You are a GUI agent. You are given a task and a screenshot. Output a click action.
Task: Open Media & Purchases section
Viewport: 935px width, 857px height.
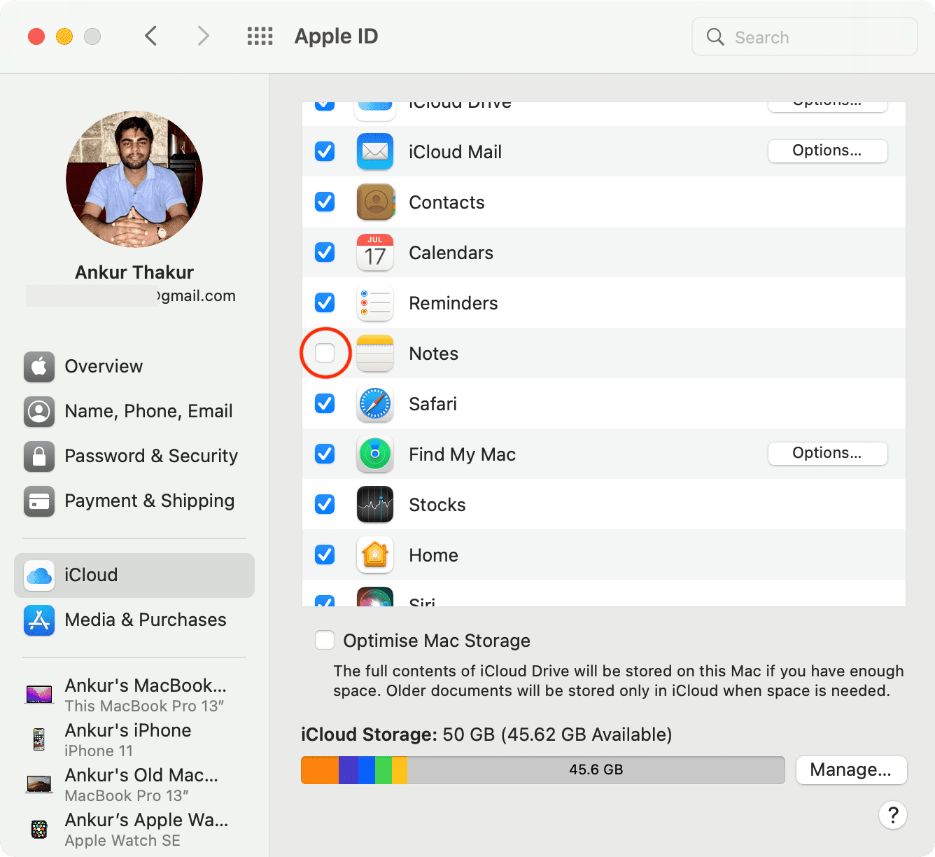(134, 620)
